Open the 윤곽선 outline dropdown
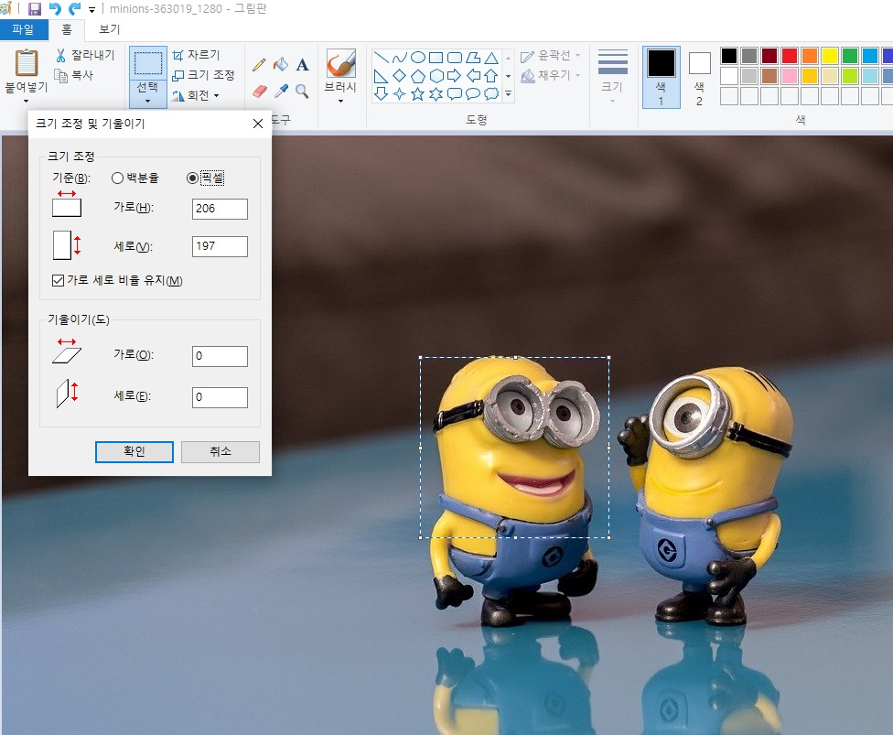The height and width of the screenshot is (735, 893). coord(550,55)
